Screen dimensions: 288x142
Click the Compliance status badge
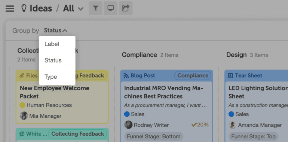click(193, 76)
